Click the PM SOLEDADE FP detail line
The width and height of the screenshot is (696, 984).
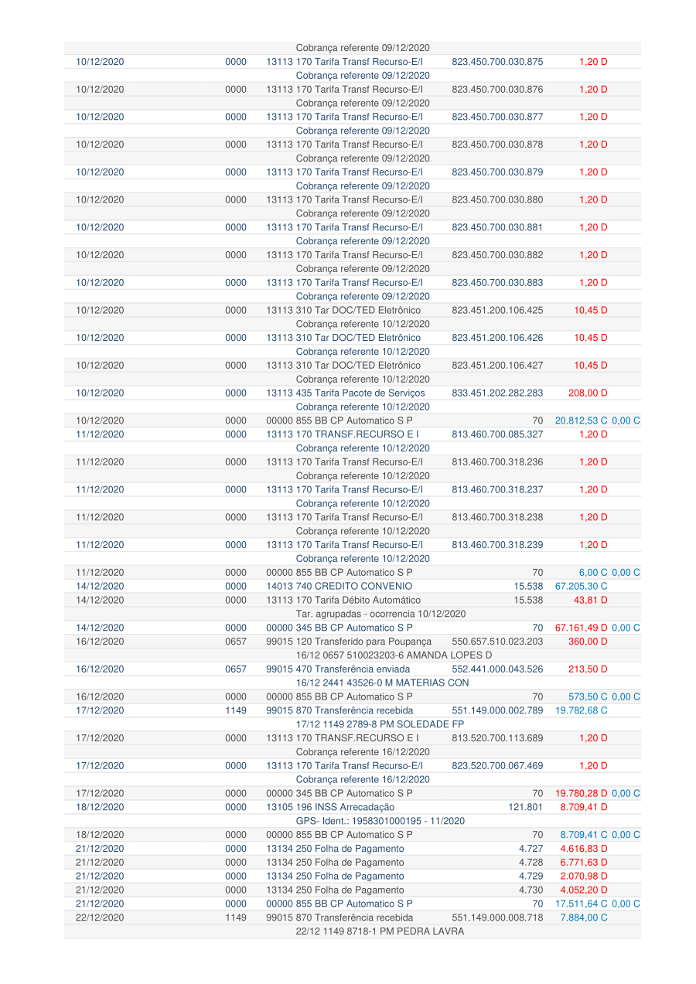(381, 724)
